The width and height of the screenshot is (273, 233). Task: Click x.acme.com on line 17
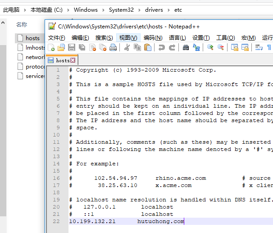pos(173,185)
